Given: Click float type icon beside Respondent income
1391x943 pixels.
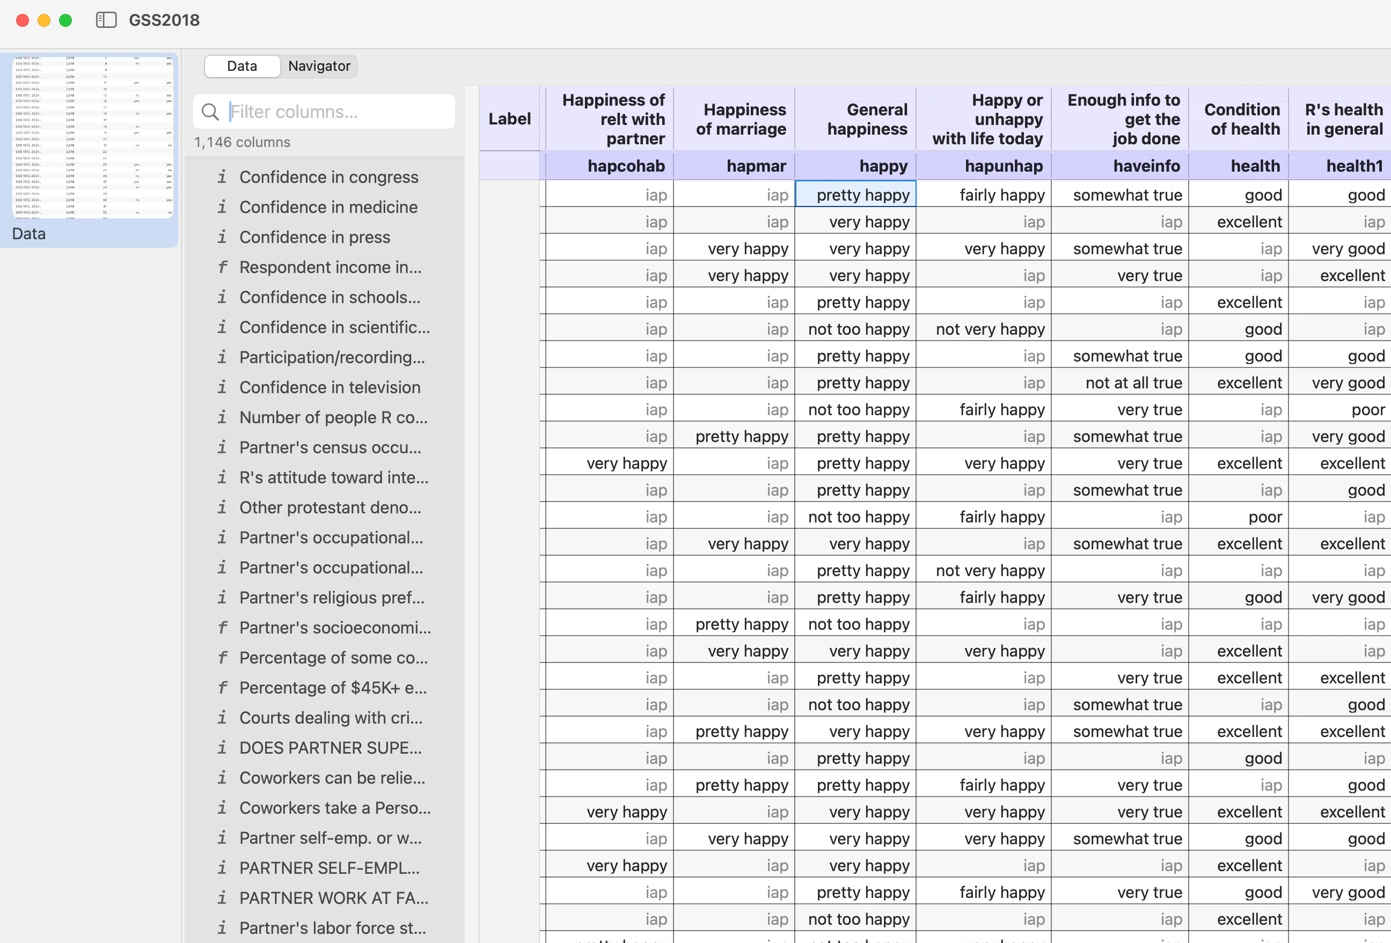Looking at the screenshot, I should 222,267.
